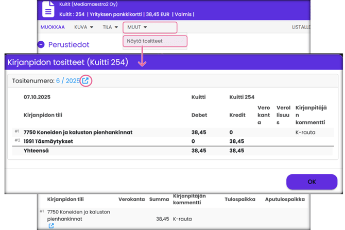Click the Verokanta header in bottom table
The image size is (345, 230).
131,199
